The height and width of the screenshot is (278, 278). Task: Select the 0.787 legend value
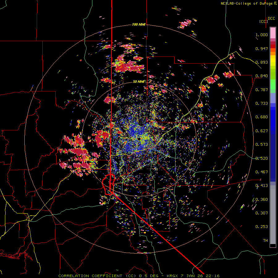262,90
